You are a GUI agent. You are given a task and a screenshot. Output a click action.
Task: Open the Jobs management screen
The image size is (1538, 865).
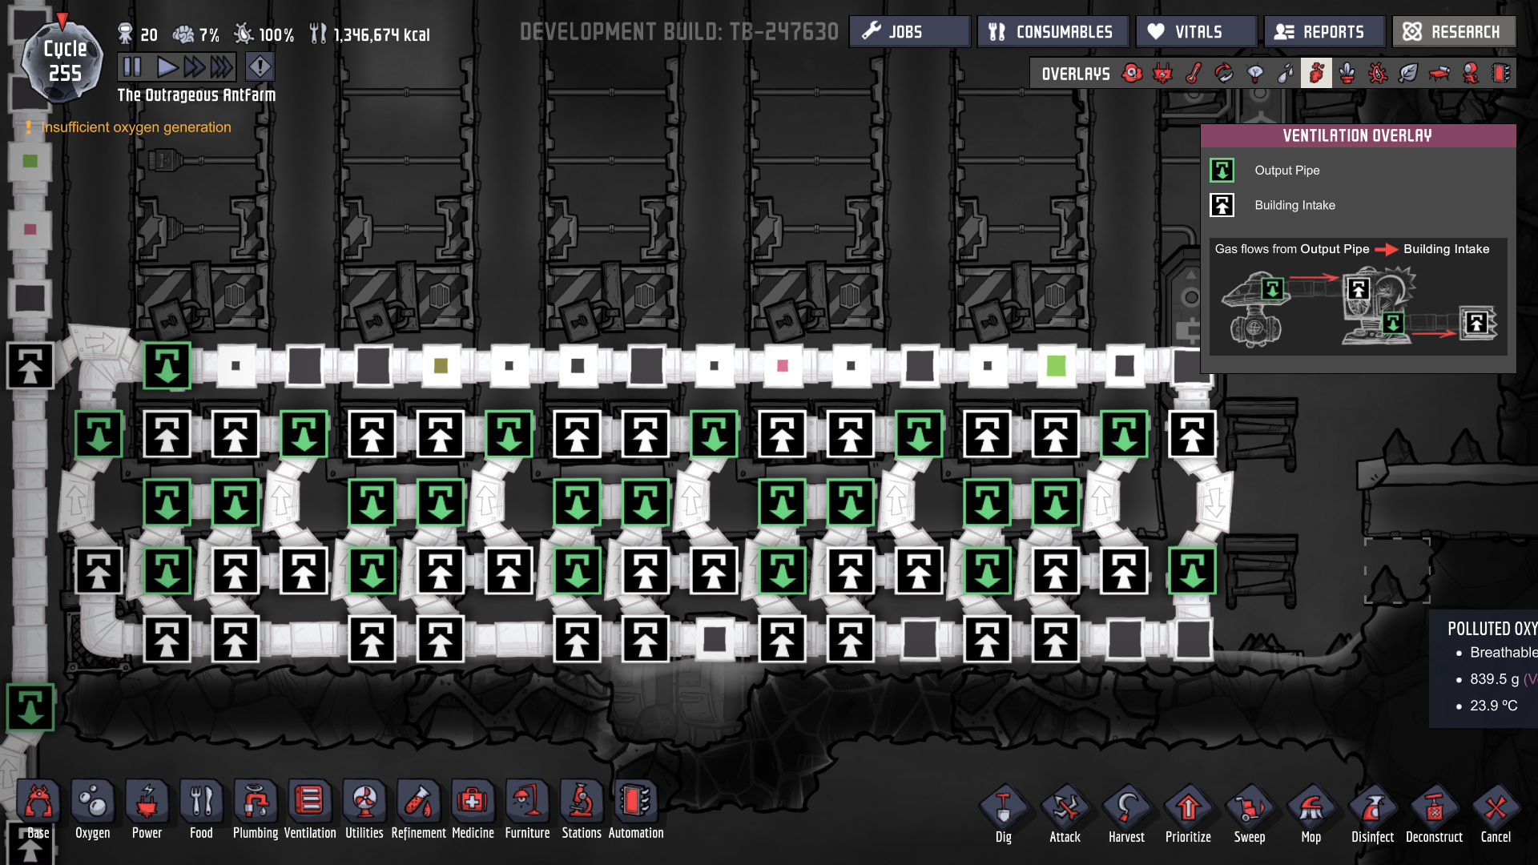[909, 32]
